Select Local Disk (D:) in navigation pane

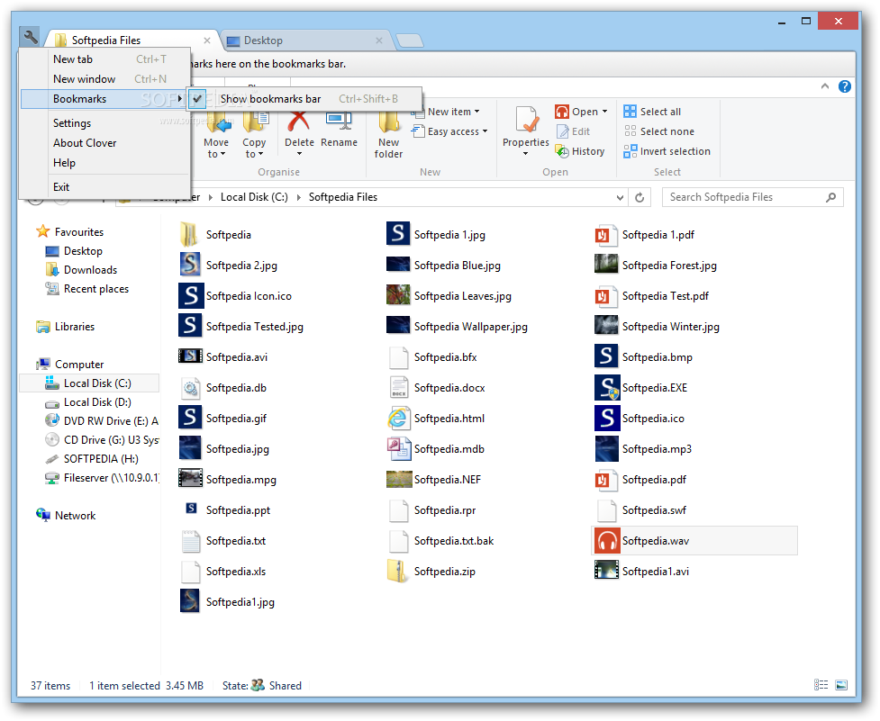97,402
